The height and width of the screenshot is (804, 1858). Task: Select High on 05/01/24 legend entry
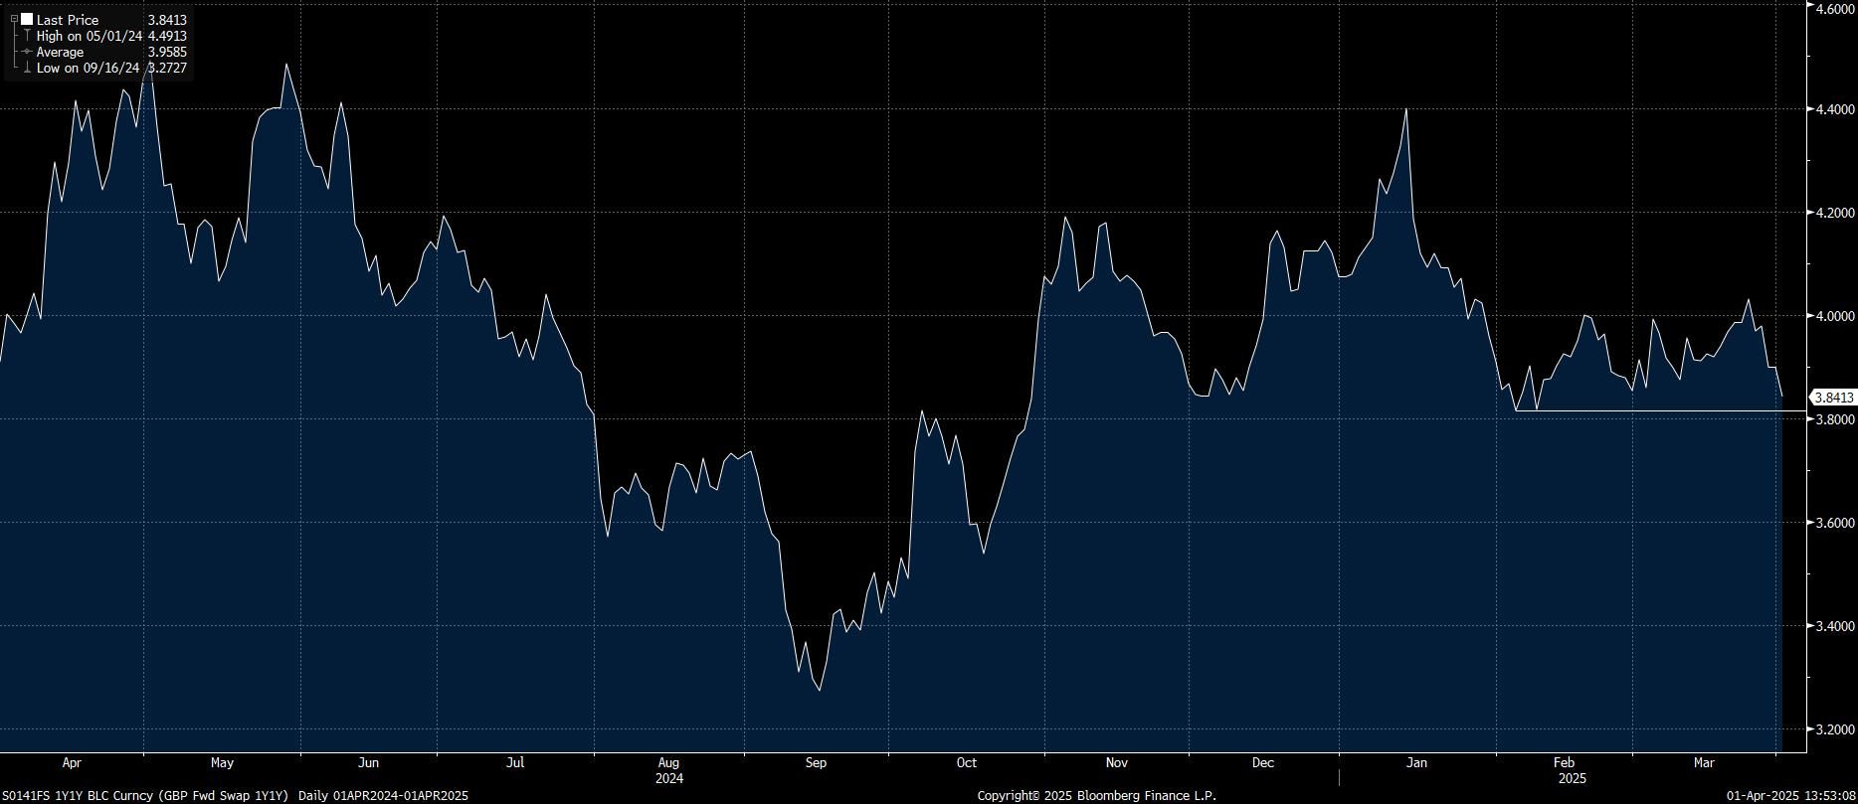tap(90, 36)
